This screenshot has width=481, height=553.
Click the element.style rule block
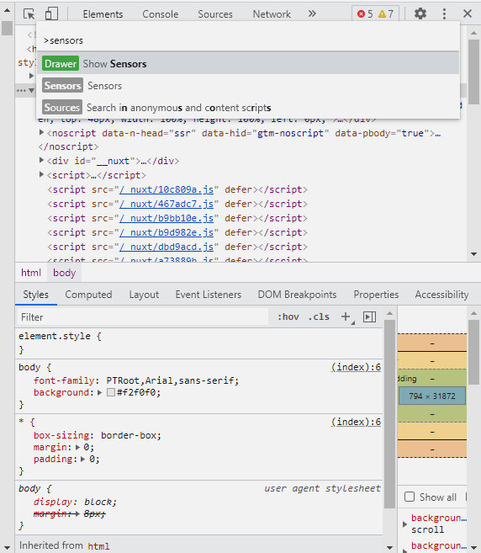(199, 343)
